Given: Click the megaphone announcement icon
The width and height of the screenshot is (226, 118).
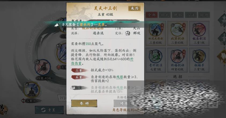Looking at the screenshot, I should (57, 25).
